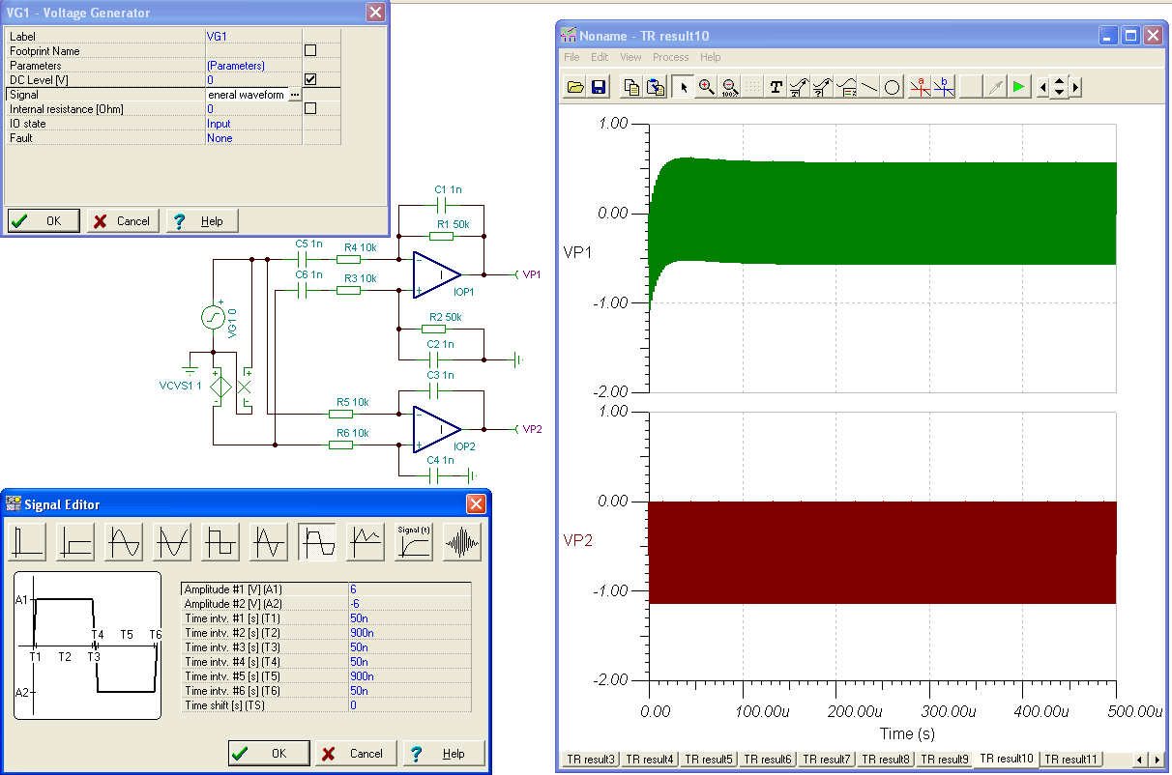Select the sine wave waveform
1172x775 pixels.
pyautogui.click(x=124, y=542)
